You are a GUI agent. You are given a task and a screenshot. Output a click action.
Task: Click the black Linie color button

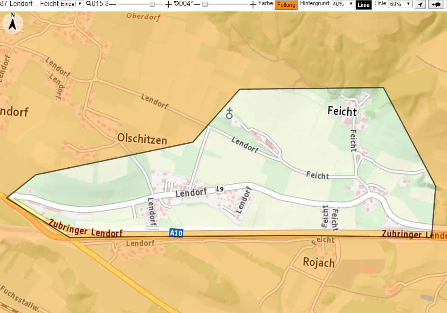pyautogui.click(x=363, y=5)
